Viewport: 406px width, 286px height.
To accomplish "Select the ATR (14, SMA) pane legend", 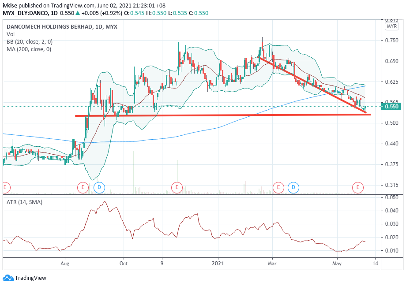I will point(24,202).
